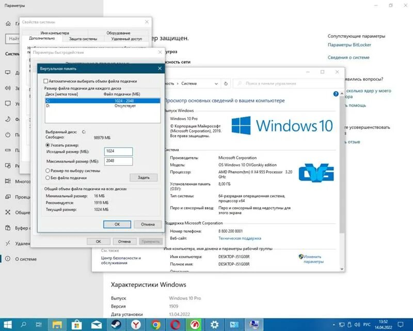Viewport: 413px width, 331px height.
Task: Open 'Параметры BitLocker' link
Action: [x=350, y=45]
